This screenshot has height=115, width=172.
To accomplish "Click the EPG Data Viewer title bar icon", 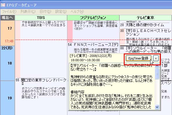I will pyautogui.click(x=3, y=5).
